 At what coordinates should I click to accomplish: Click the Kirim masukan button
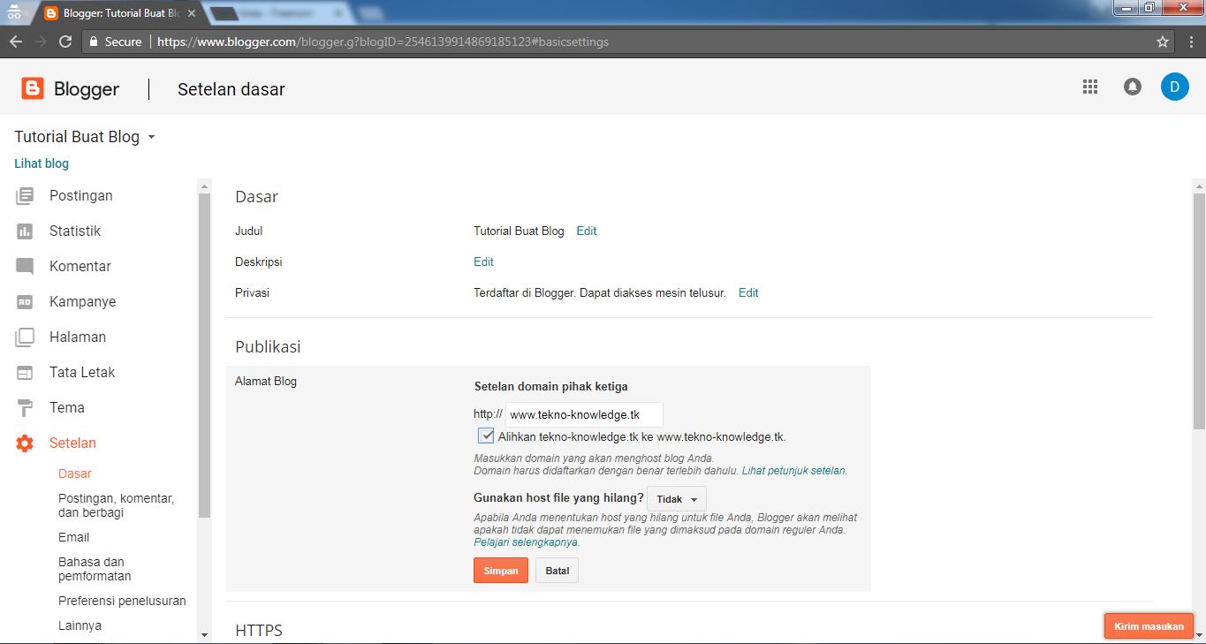coord(1149,626)
